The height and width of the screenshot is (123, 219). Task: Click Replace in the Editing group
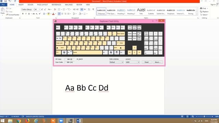click(204, 12)
